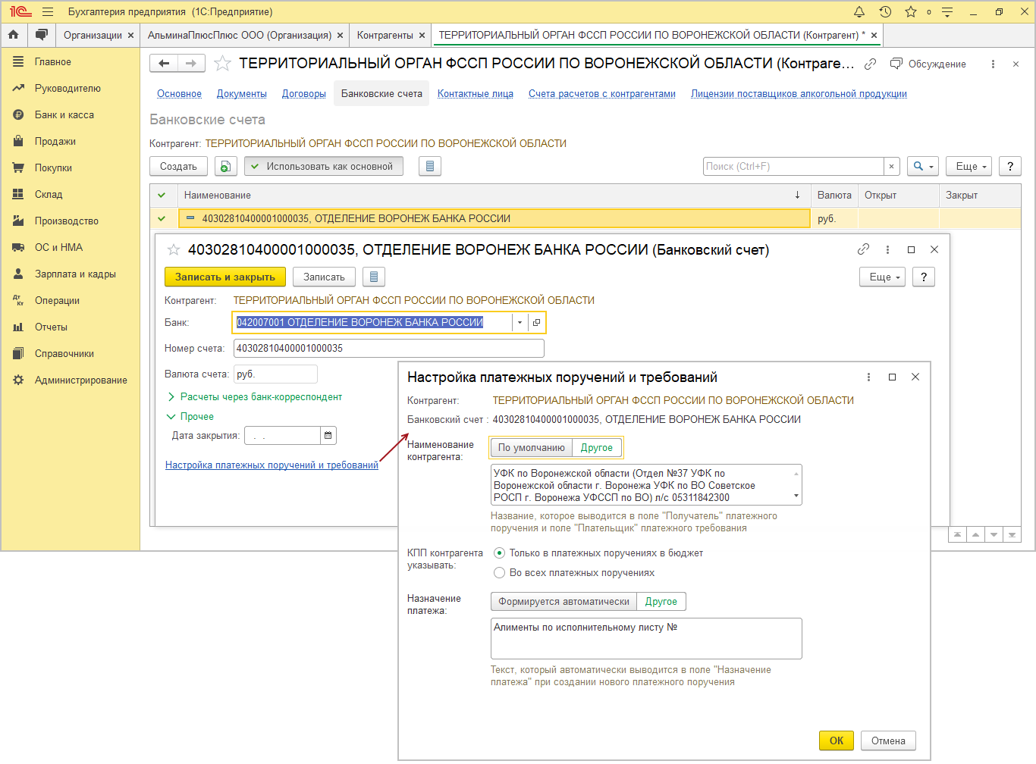Image resolution: width=1036 pixels, height=764 pixels.
Task: Select Другое for counterparty name
Action: [597, 448]
